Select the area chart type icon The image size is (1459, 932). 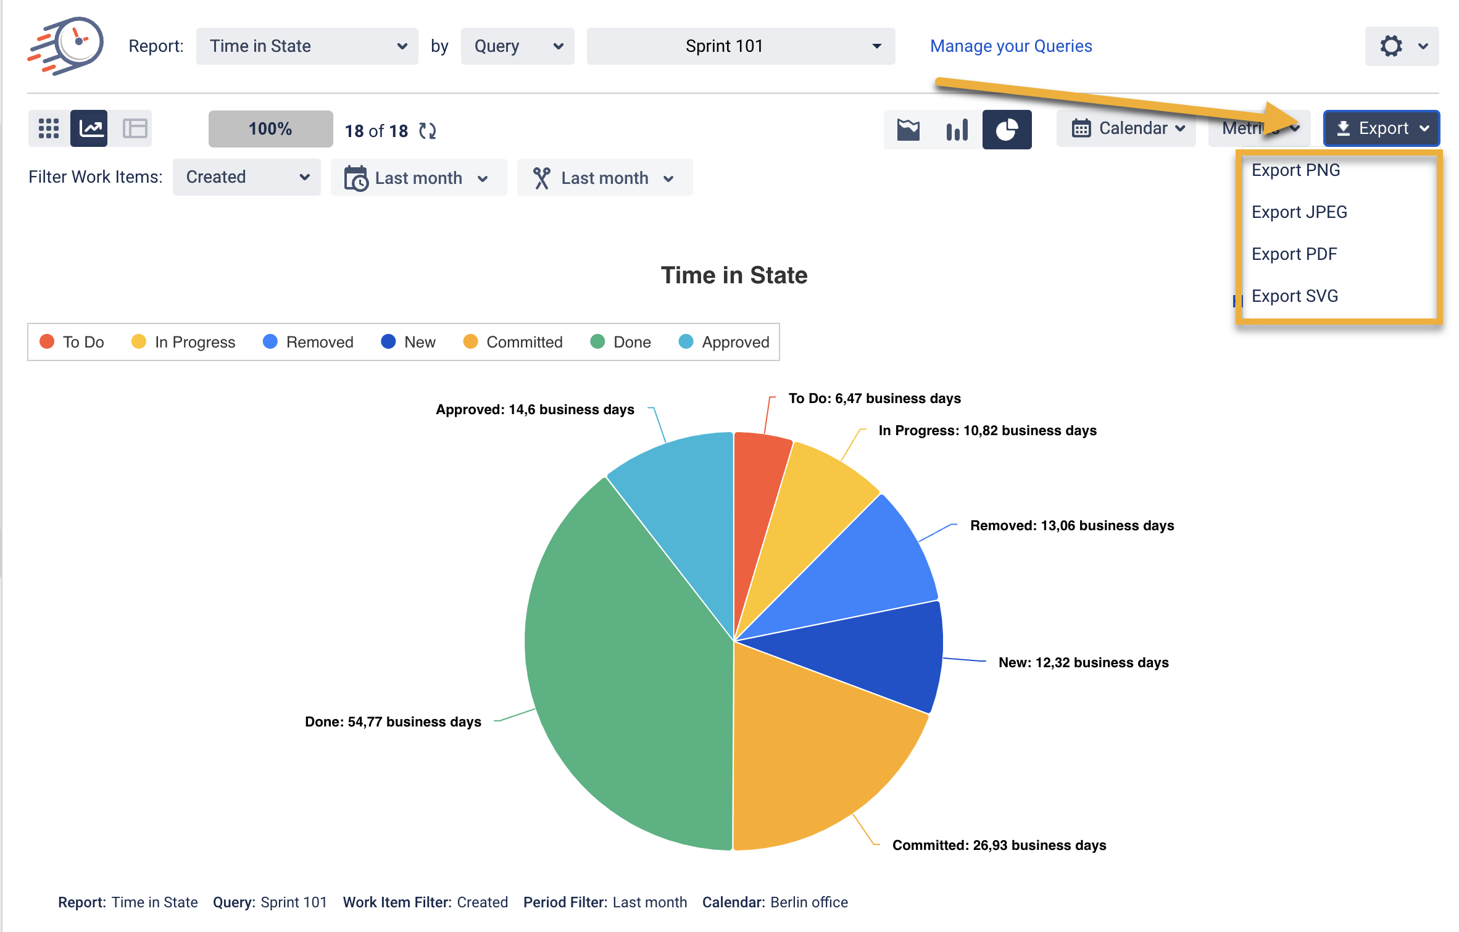click(x=908, y=129)
